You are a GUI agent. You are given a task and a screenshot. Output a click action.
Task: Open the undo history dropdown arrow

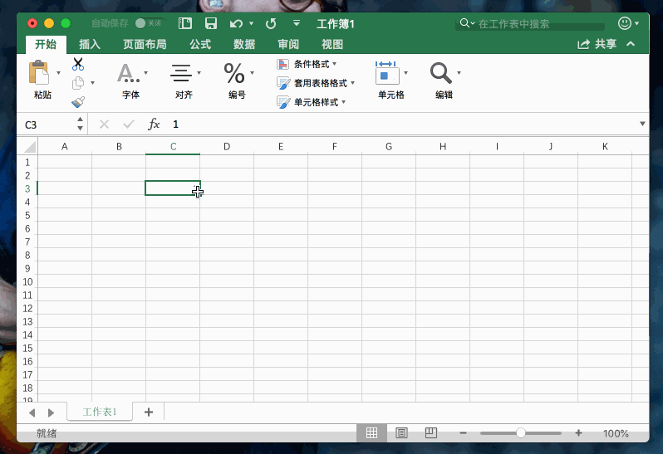coord(251,23)
